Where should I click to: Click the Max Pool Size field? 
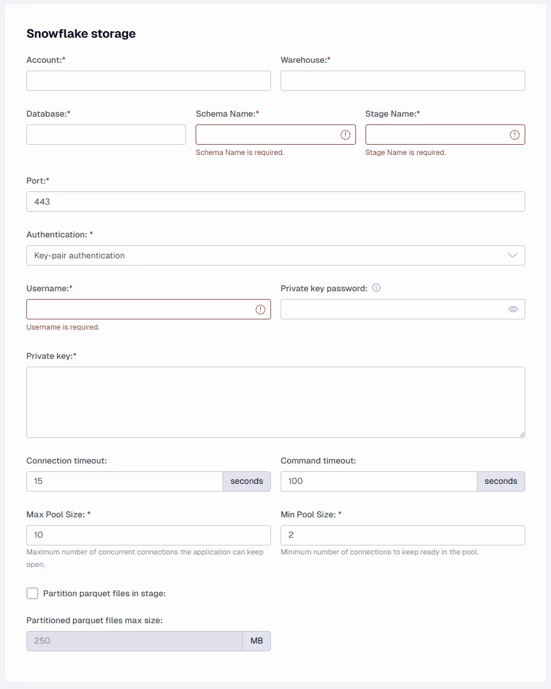pyautogui.click(x=148, y=535)
